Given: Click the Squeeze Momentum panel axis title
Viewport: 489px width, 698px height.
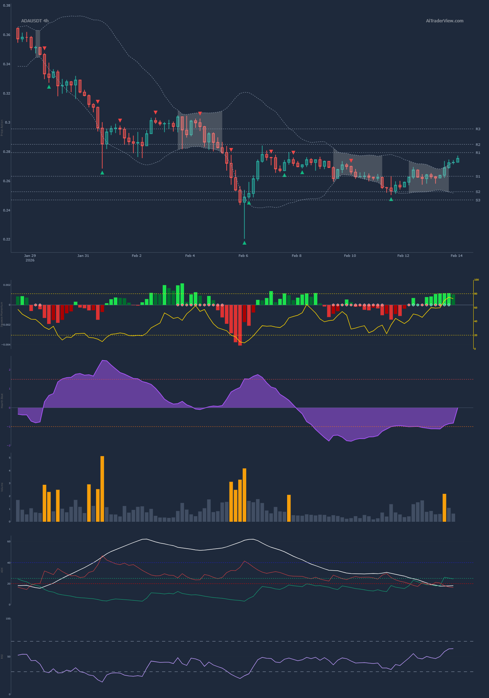Looking at the screenshot, I should point(2,314).
